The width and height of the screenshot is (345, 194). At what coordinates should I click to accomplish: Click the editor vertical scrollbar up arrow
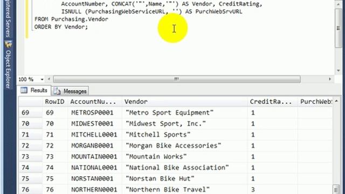[339, 4]
